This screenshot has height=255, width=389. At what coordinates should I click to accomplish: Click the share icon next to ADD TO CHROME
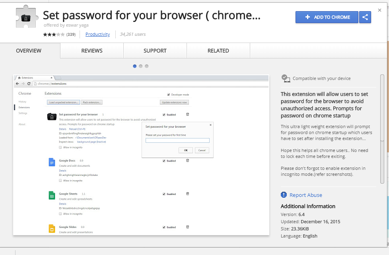(x=365, y=17)
